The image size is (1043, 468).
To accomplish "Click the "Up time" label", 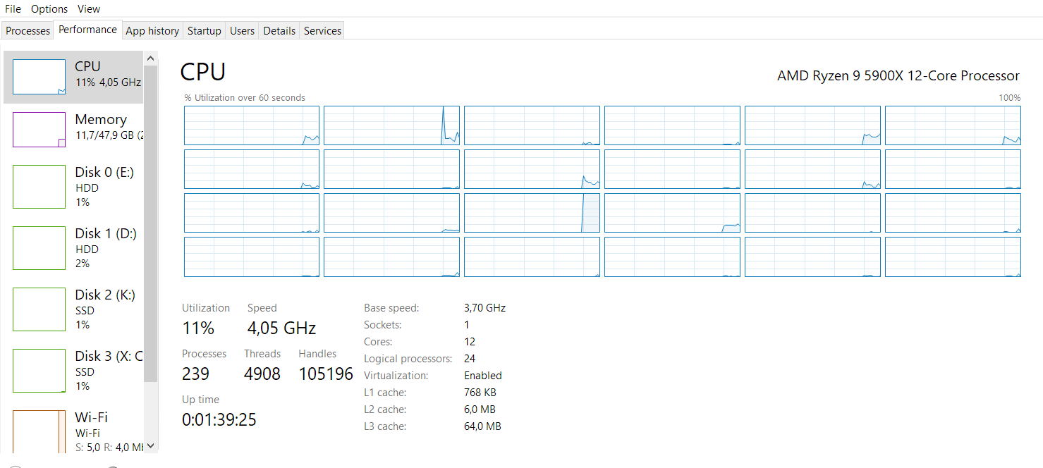I will click(200, 400).
